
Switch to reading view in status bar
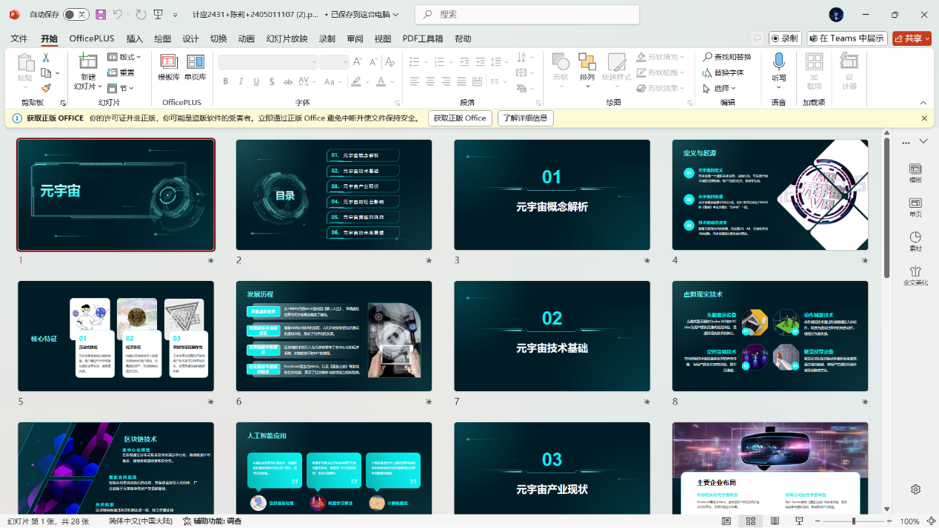coord(773,521)
